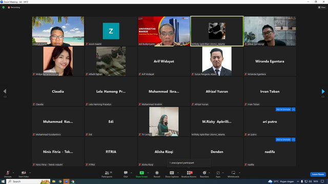The height and width of the screenshot is (184, 328).
Task: Expand caption options arrow next to Show Captions
Action: (x=178, y=173)
